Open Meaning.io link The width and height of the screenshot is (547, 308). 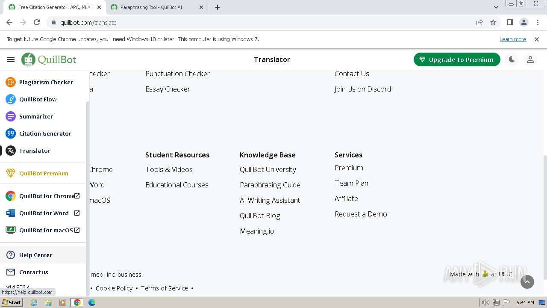257,231
